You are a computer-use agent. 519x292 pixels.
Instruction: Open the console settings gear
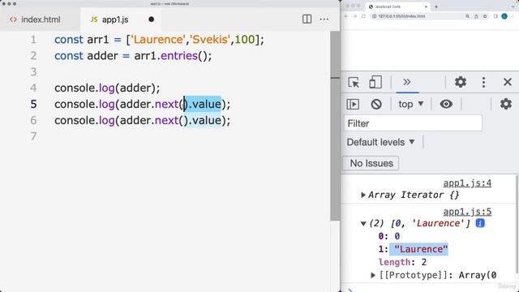(x=506, y=104)
